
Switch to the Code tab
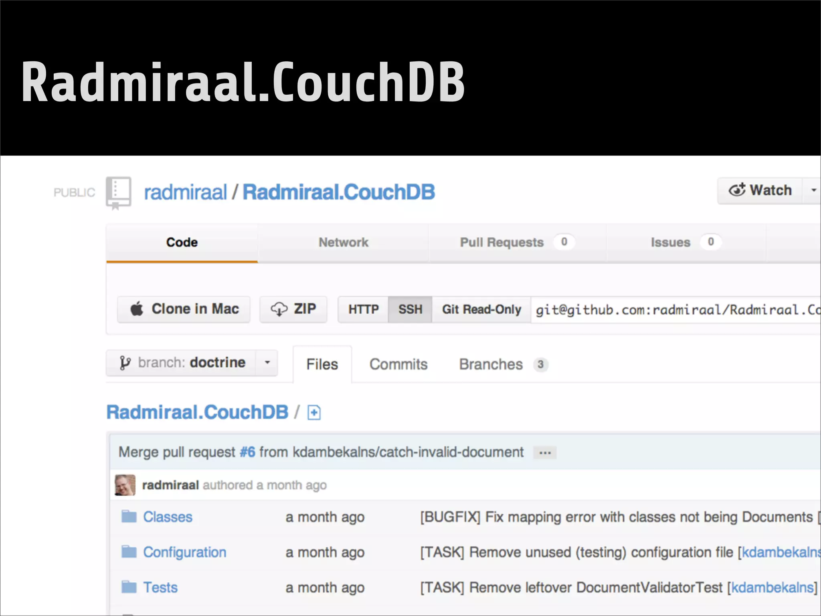(x=182, y=242)
